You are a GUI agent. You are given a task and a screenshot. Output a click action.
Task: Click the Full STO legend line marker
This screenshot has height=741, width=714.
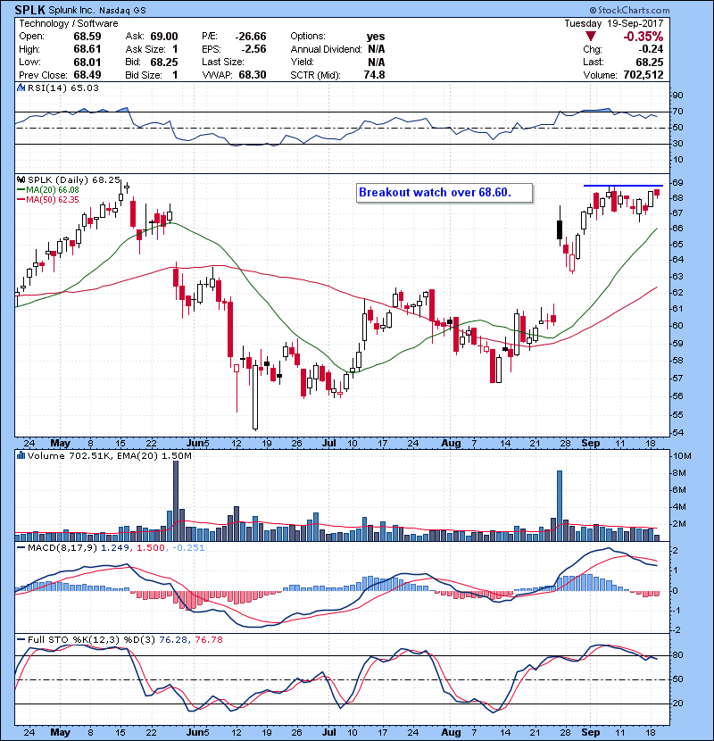[21, 640]
